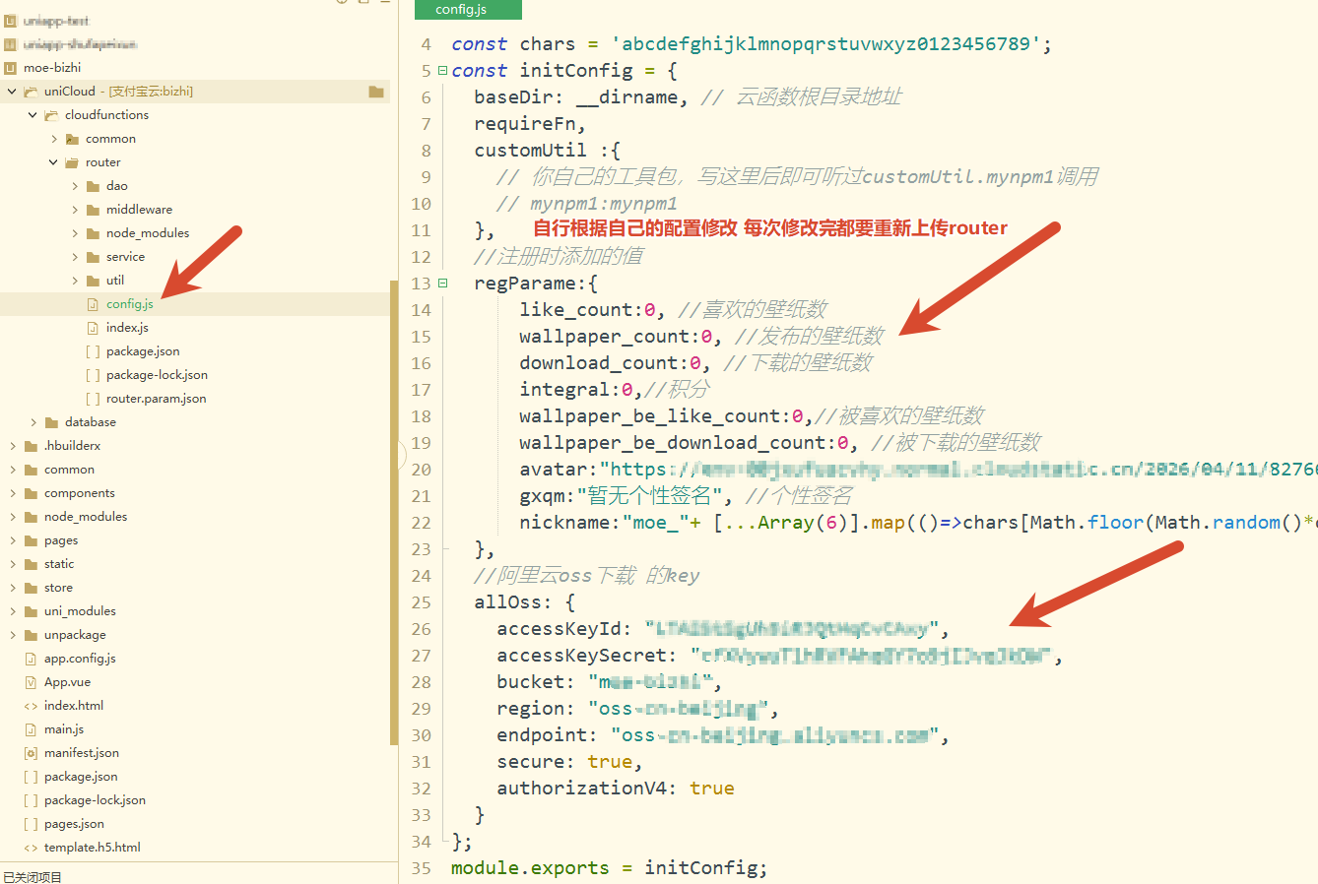Click the moe-bizhi project icon
Viewport: 1318px width, 884px height.
(x=11, y=68)
